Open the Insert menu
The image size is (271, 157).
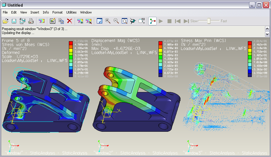click(x=35, y=12)
